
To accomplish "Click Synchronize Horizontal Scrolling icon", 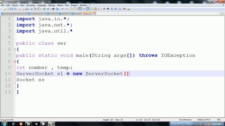I will [75, 9].
